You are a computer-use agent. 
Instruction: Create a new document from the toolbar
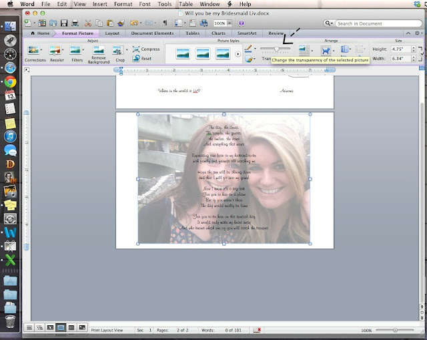click(x=27, y=23)
